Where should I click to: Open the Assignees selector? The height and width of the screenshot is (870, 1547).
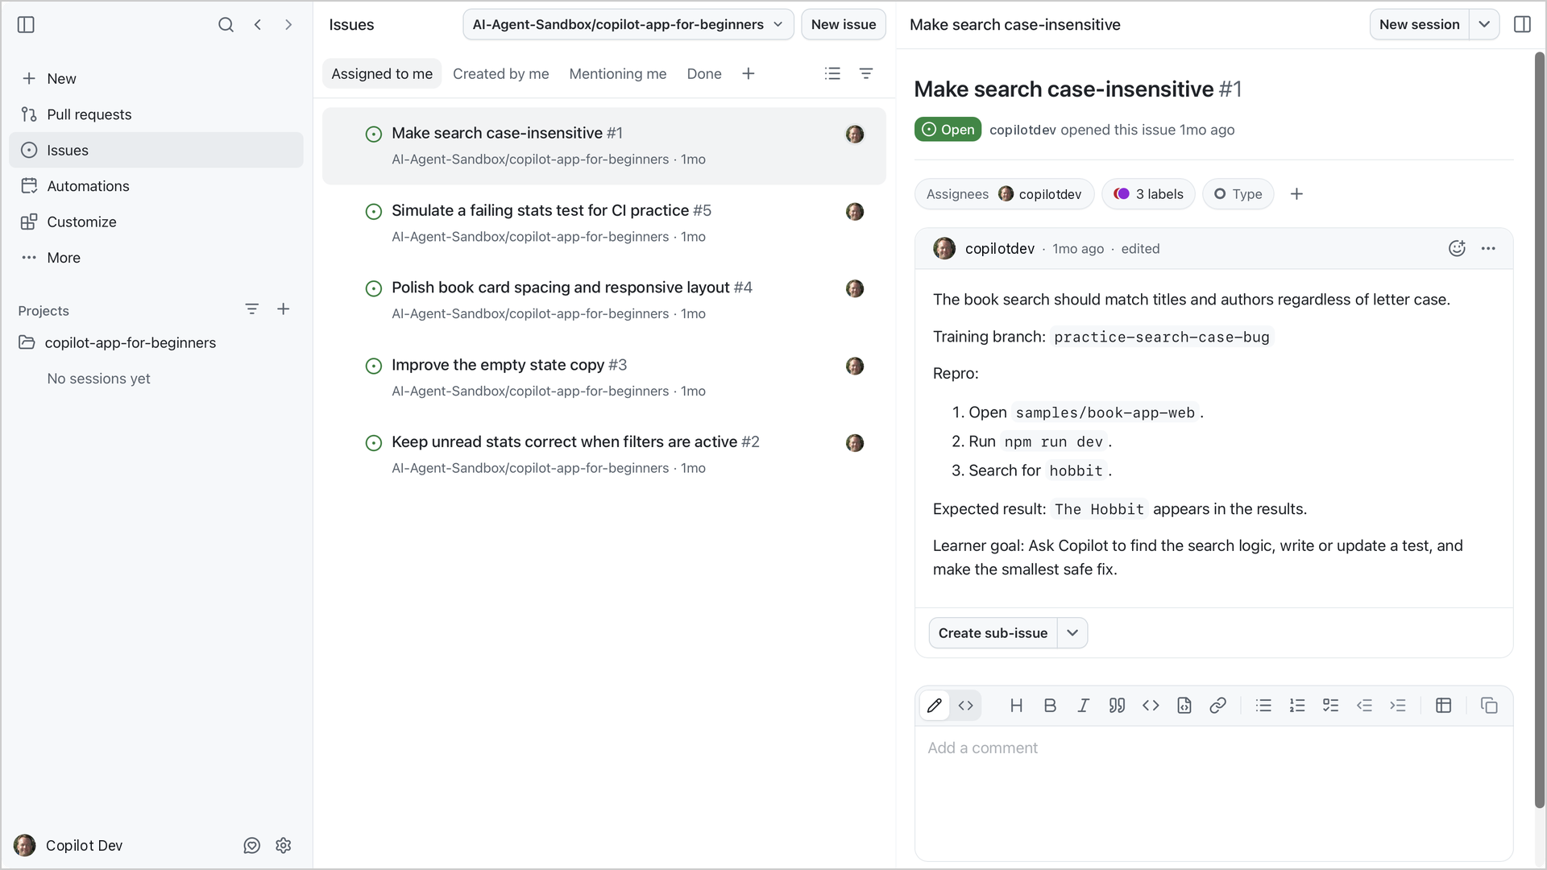pyautogui.click(x=1004, y=194)
